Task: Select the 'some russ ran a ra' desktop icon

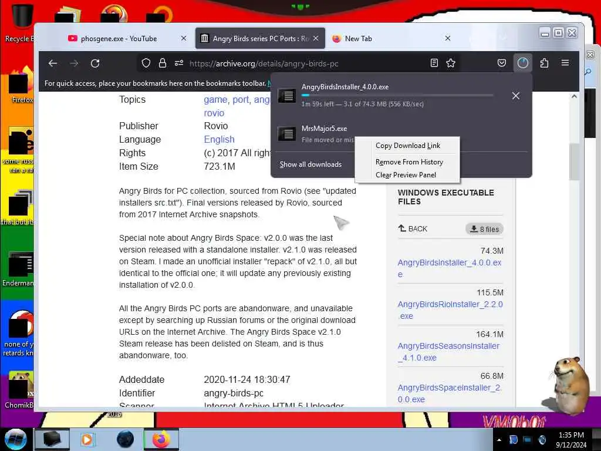Action: pos(18,150)
